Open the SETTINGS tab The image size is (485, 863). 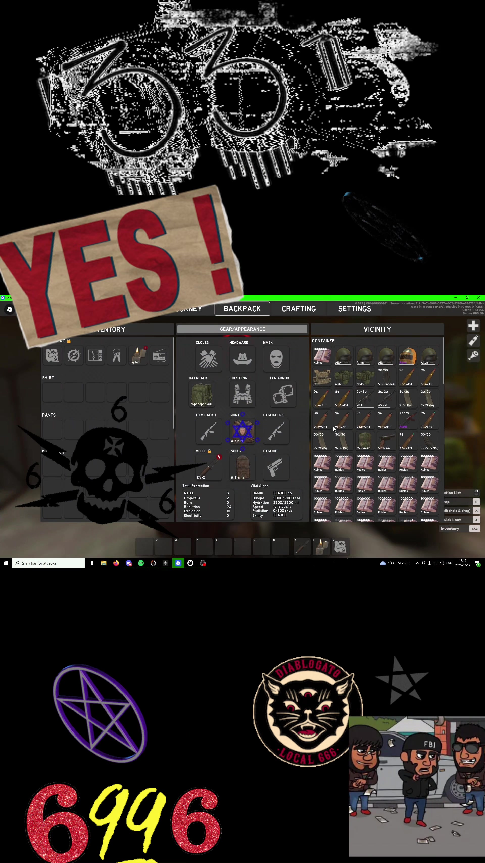(x=355, y=309)
